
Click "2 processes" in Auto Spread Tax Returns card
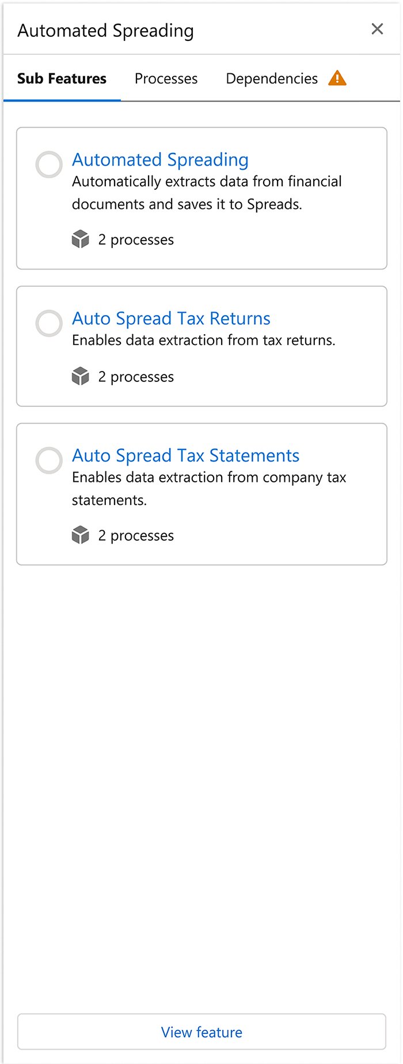136,377
